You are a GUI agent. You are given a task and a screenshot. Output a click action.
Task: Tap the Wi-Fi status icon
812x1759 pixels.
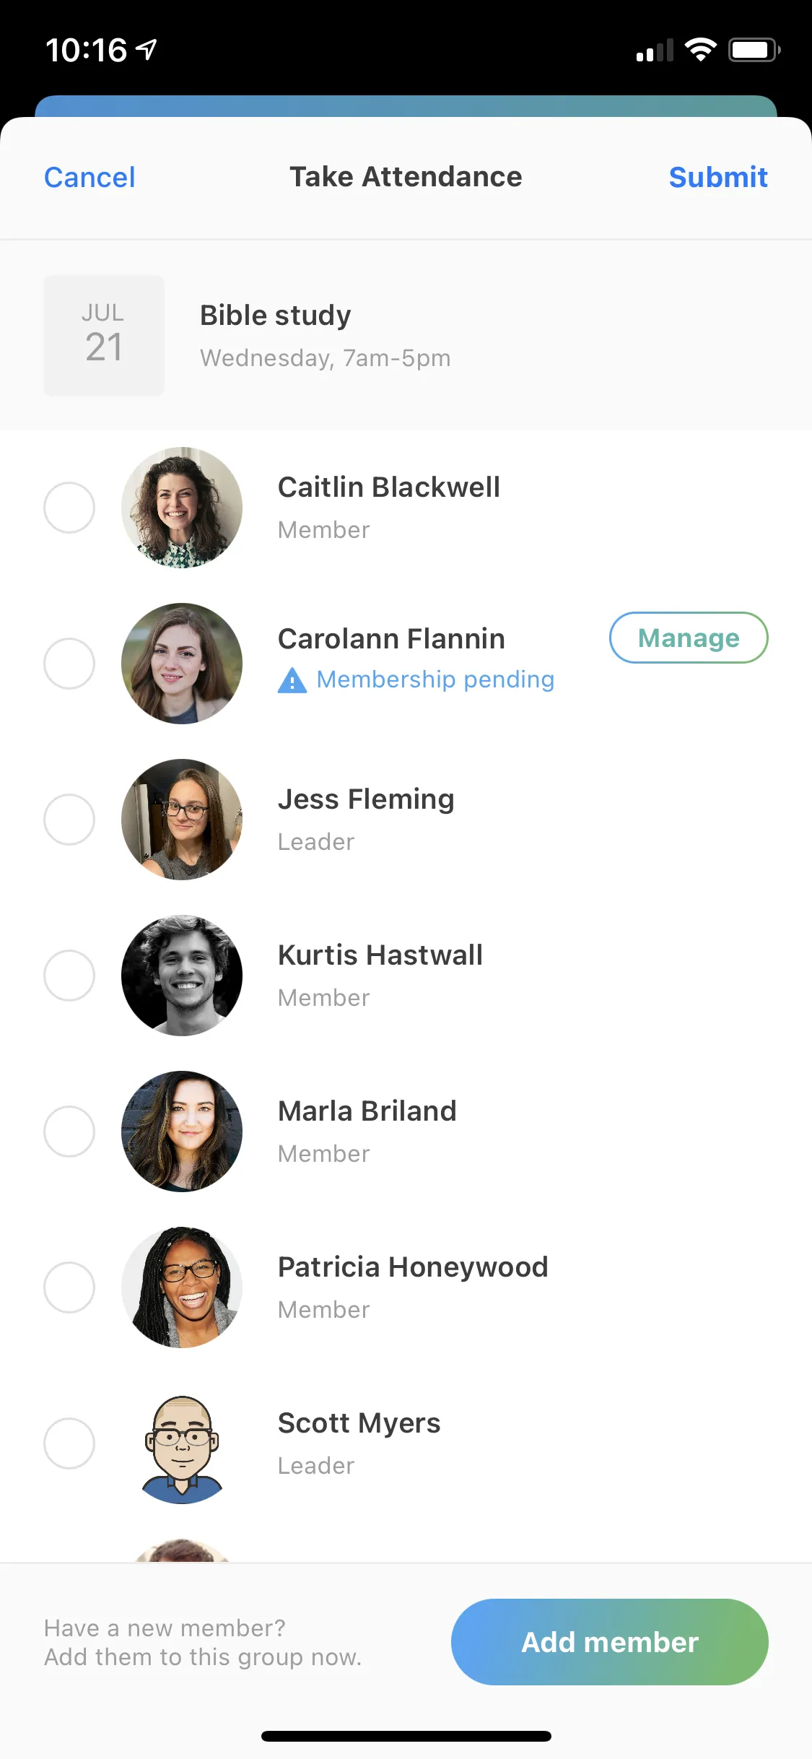(x=700, y=50)
